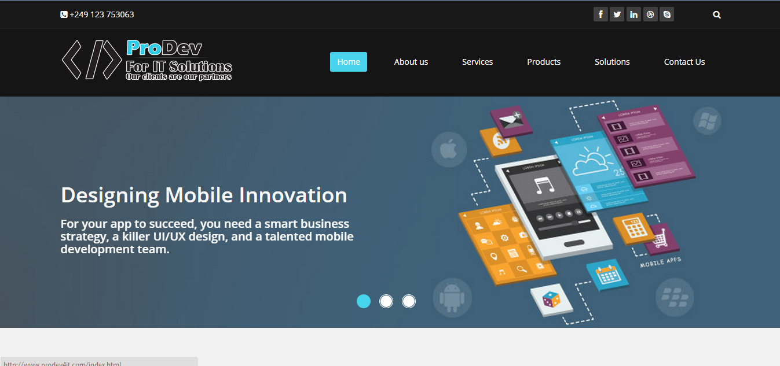The width and height of the screenshot is (780, 366).
Task: Click the phone icon beside the number
Action: (x=64, y=14)
